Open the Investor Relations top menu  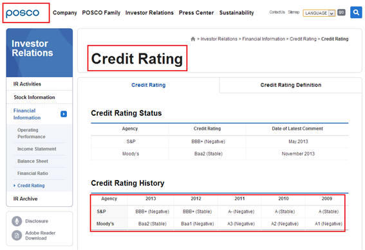pyautogui.click(x=149, y=13)
